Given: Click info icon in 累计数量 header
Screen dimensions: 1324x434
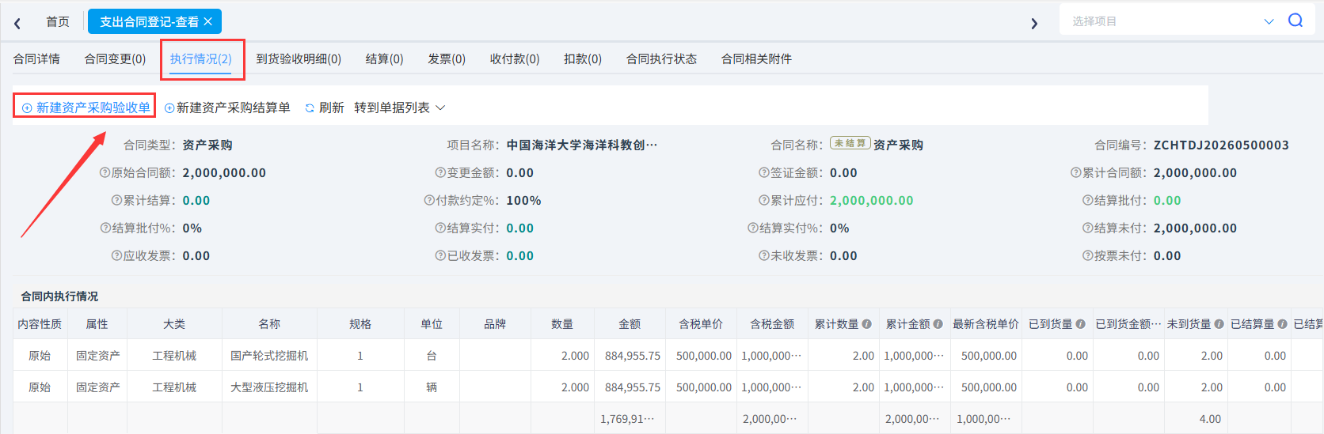Looking at the screenshot, I should point(867,324).
